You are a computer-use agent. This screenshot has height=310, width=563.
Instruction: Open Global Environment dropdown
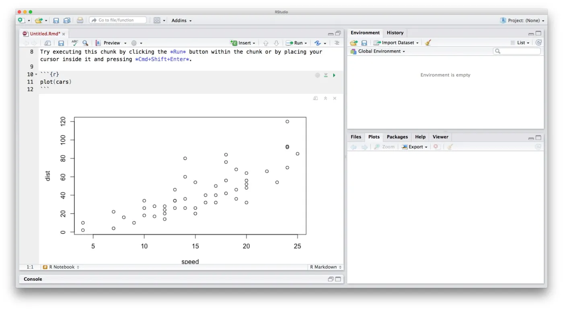378,51
